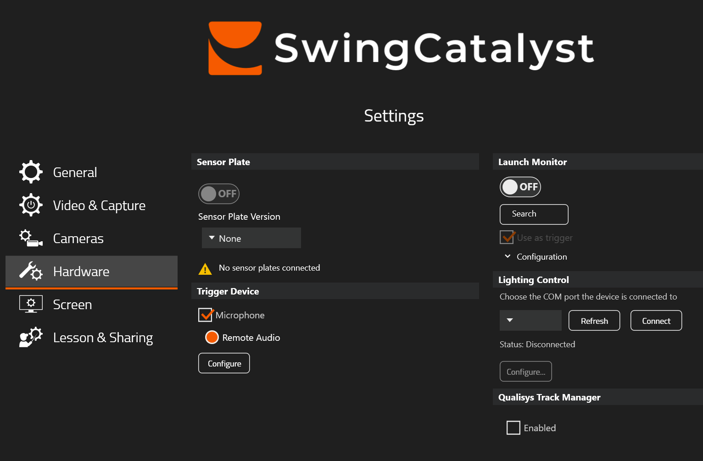
Task: Switch to the Hardware settings section
Action: pos(81,271)
